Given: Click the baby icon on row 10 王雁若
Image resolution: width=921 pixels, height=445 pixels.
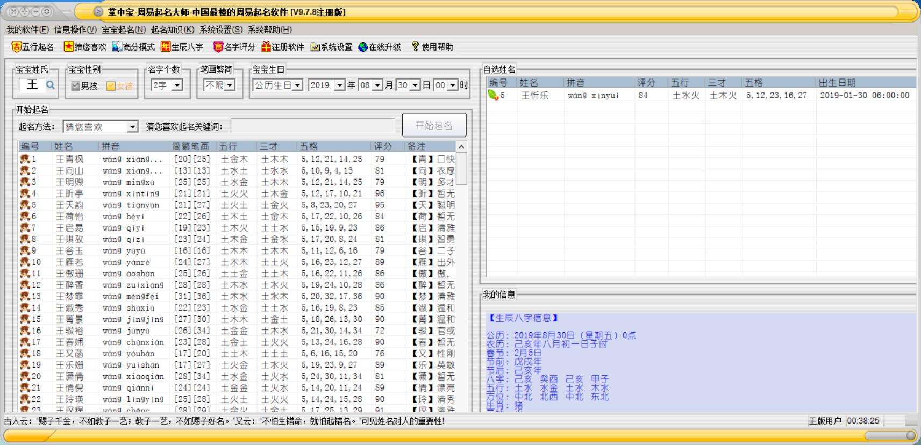Looking at the screenshot, I should 25,262.
